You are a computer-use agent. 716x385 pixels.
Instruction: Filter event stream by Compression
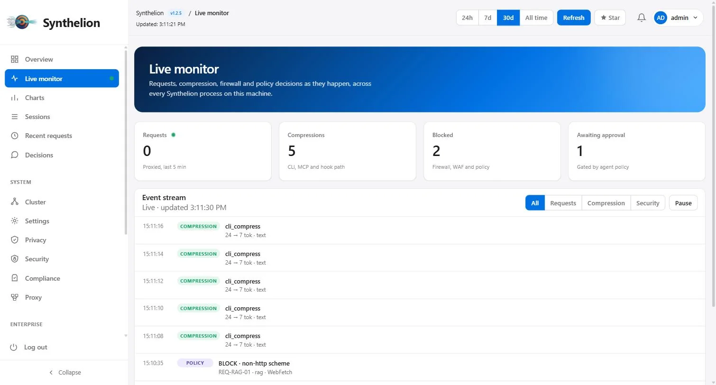[x=606, y=203]
